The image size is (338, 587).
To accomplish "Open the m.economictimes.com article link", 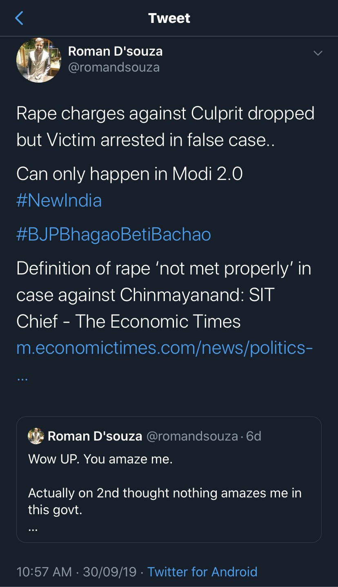I will pyautogui.click(x=165, y=348).
